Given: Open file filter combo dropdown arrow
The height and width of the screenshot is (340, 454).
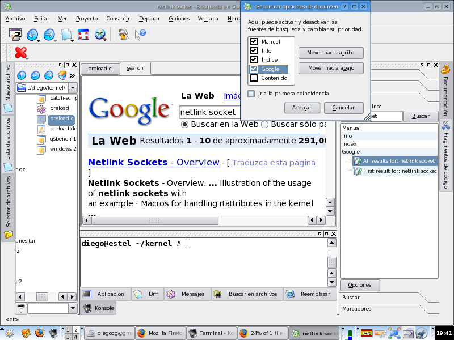Looking at the screenshot, I should pos(73,308).
